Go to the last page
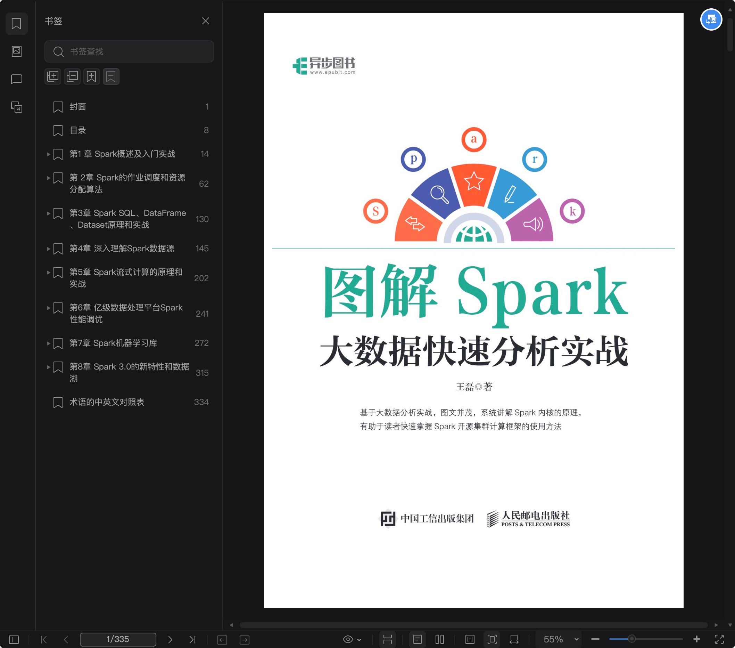 (192, 639)
